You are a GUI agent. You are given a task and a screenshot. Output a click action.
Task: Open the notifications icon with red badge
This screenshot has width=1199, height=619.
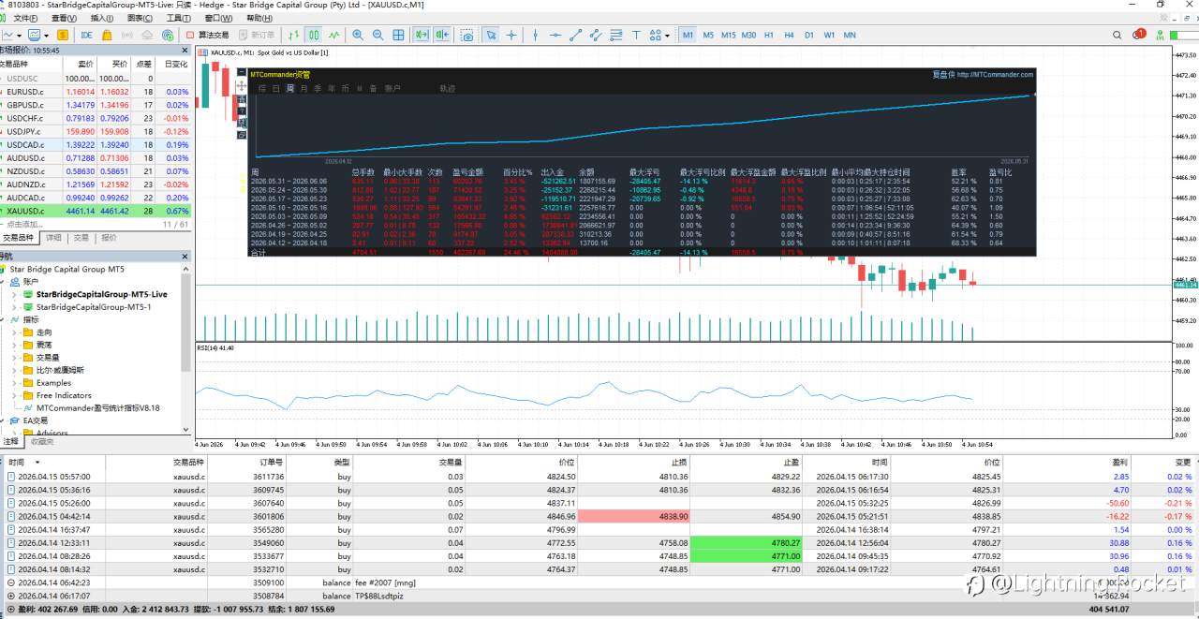1139,35
